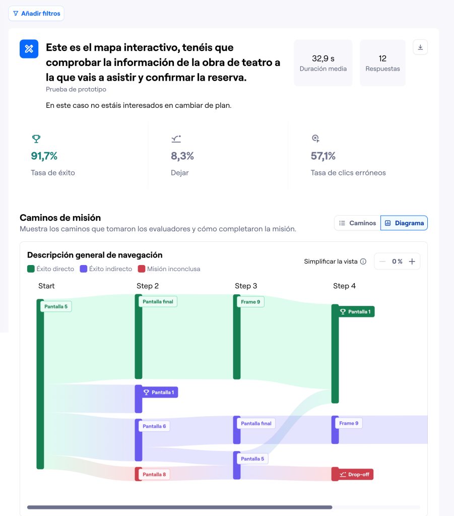This screenshot has width=454, height=516.
Task: Click the horizontal scrollbar under the diagram
Action: pyautogui.click(x=179, y=507)
